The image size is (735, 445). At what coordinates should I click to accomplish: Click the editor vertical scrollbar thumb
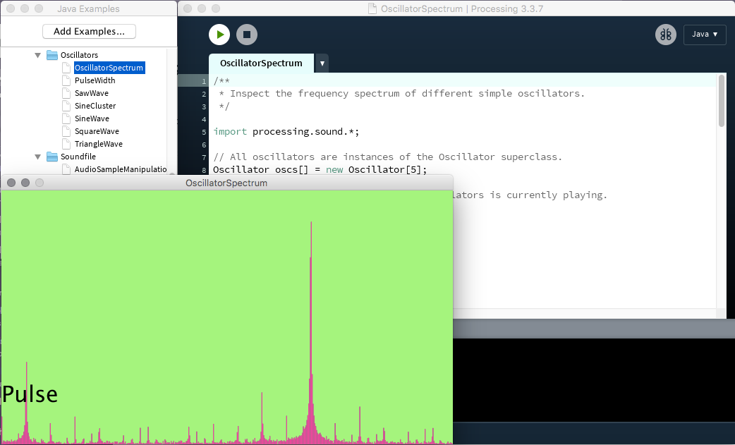tap(721, 101)
